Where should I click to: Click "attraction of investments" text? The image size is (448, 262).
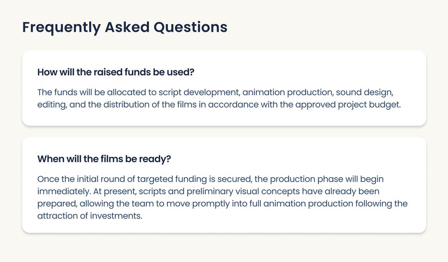89,216
